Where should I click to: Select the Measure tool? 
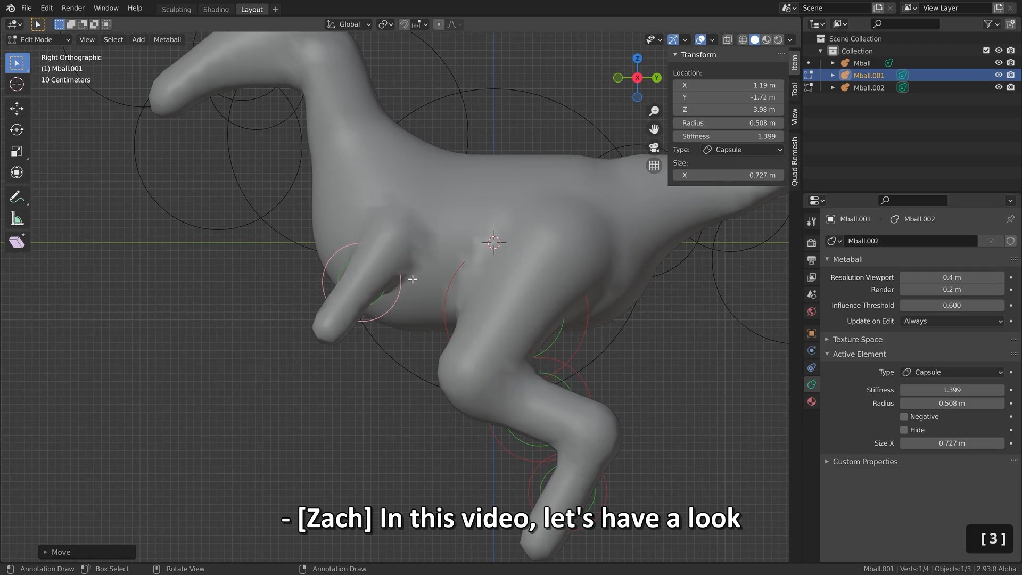pyautogui.click(x=17, y=218)
